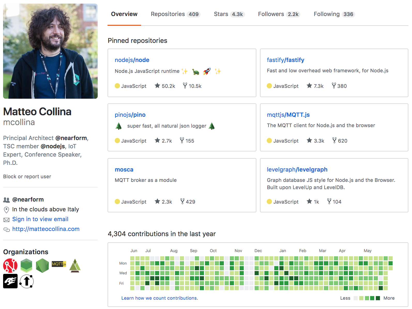Open the levelgraph/levelgraph repository

(297, 169)
